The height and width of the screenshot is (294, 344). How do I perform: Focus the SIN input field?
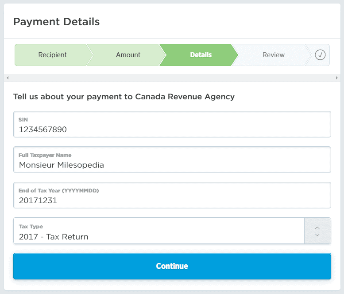point(172,125)
